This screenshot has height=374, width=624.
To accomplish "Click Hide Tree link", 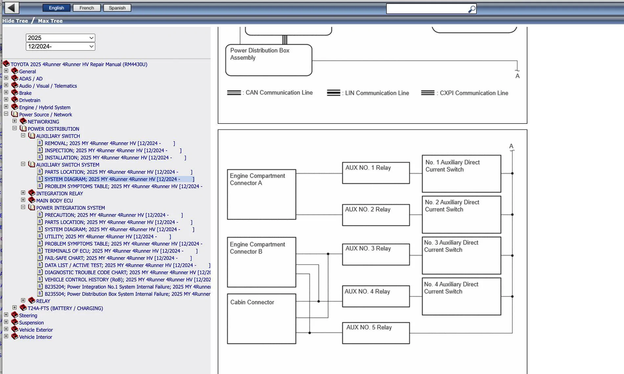I will point(15,21).
